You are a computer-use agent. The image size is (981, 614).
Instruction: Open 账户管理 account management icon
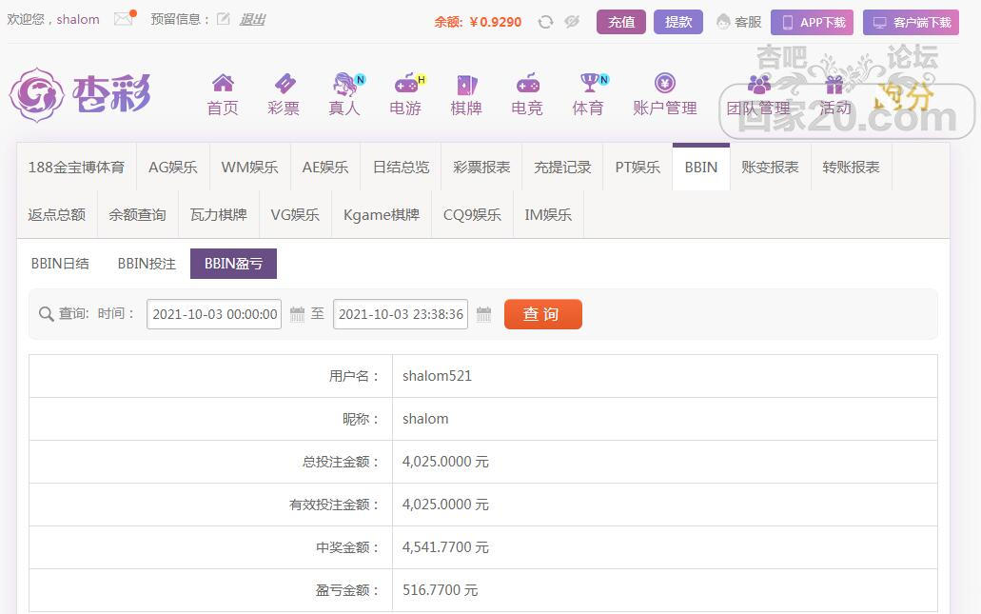click(665, 84)
